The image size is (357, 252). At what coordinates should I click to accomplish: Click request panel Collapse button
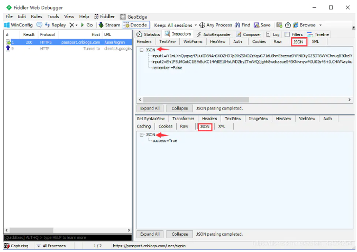point(180,108)
